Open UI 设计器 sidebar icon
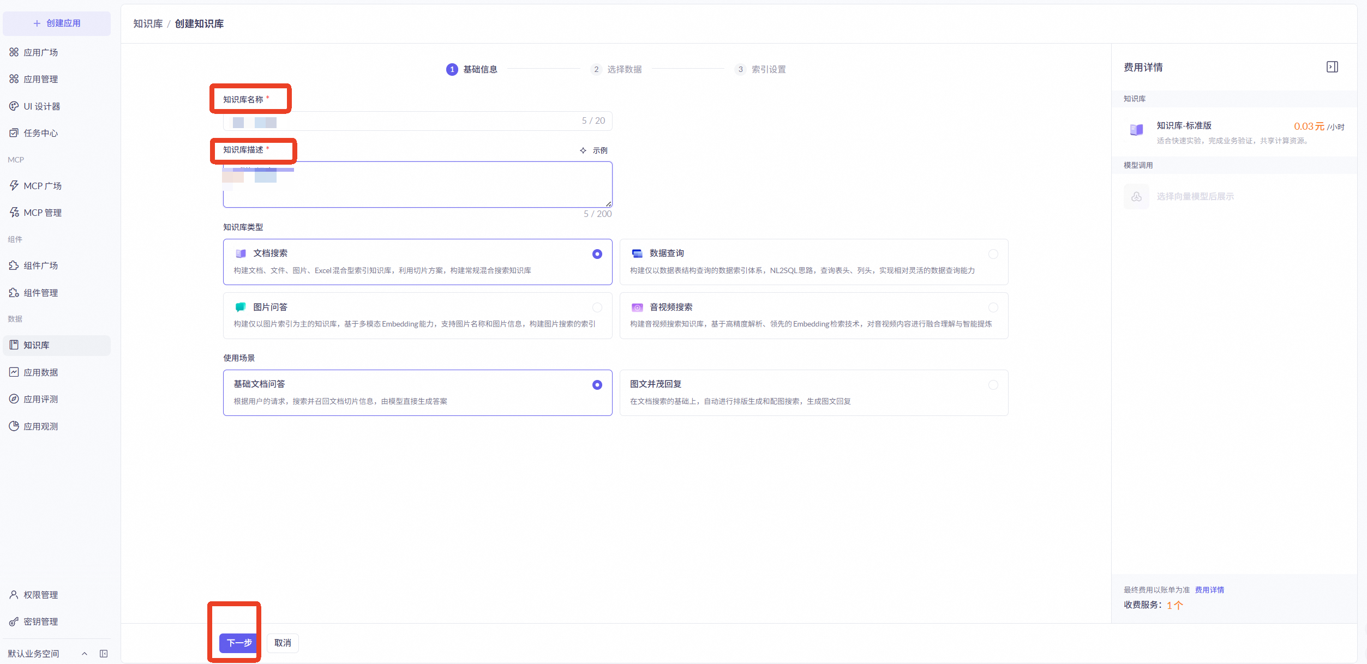The height and width of the screenshot is (664, 1367). (14, 106)
